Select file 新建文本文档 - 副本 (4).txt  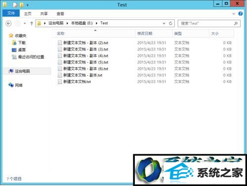86,56
